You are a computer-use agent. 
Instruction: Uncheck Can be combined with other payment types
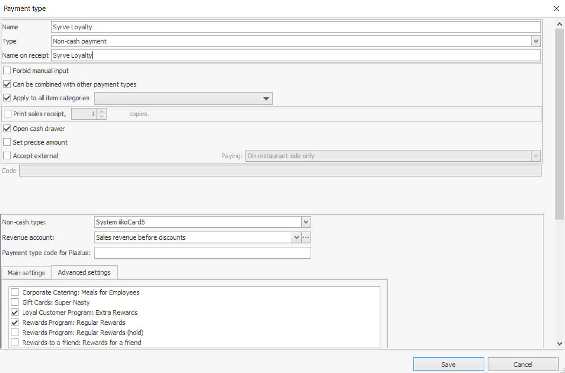7,85
